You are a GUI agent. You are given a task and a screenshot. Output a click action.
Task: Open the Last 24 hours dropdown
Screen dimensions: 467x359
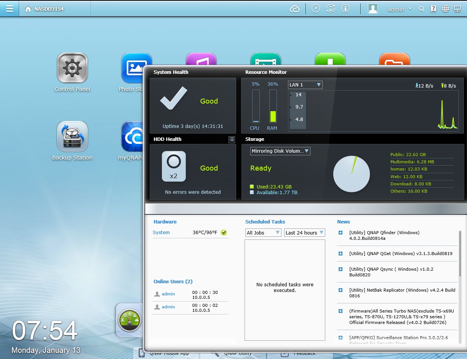[x=305, y=233]
